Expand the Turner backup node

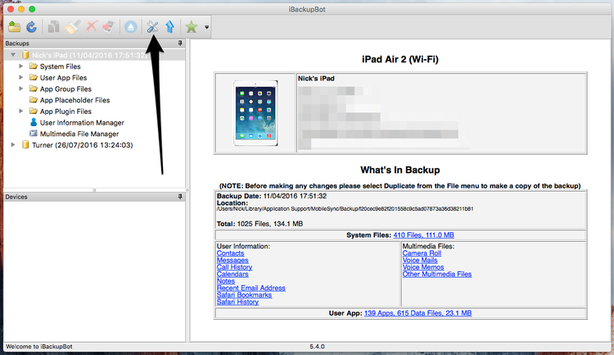13,145
